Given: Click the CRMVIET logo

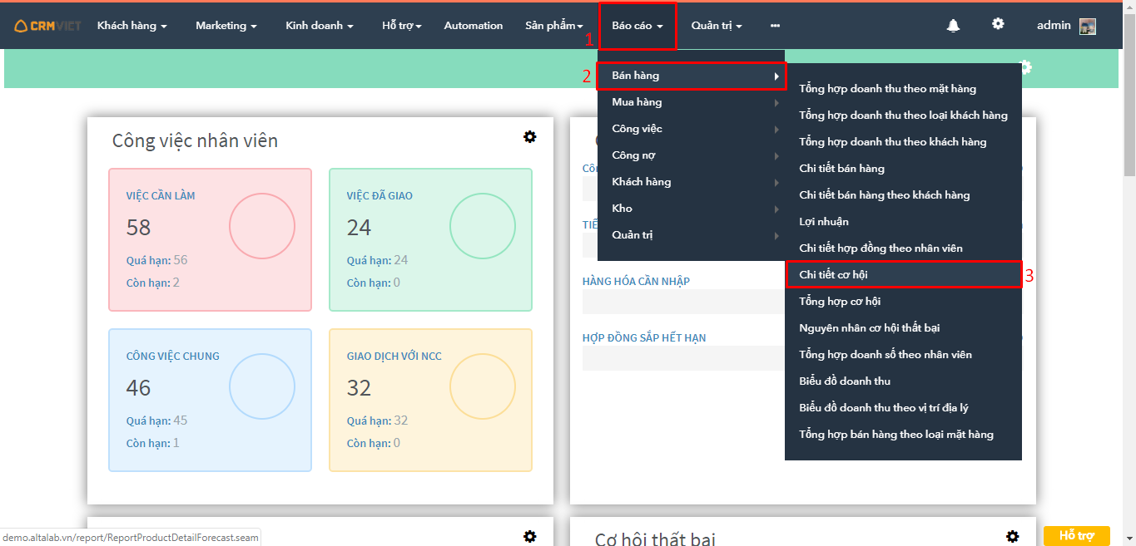Looking at the screenshot, I should pyautogui.click(x=47, y=26).
